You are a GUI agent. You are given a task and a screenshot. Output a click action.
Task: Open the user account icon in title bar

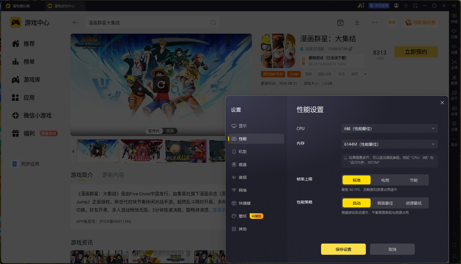pos(396,6)
